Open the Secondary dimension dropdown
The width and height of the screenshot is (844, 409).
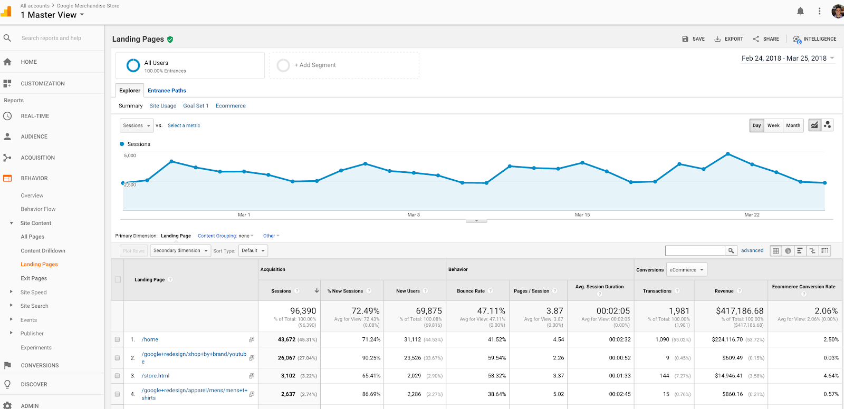click(x=180, y=251)
